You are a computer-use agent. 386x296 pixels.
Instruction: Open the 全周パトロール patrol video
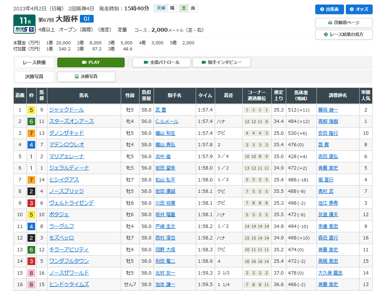click(x=162, y=63)
